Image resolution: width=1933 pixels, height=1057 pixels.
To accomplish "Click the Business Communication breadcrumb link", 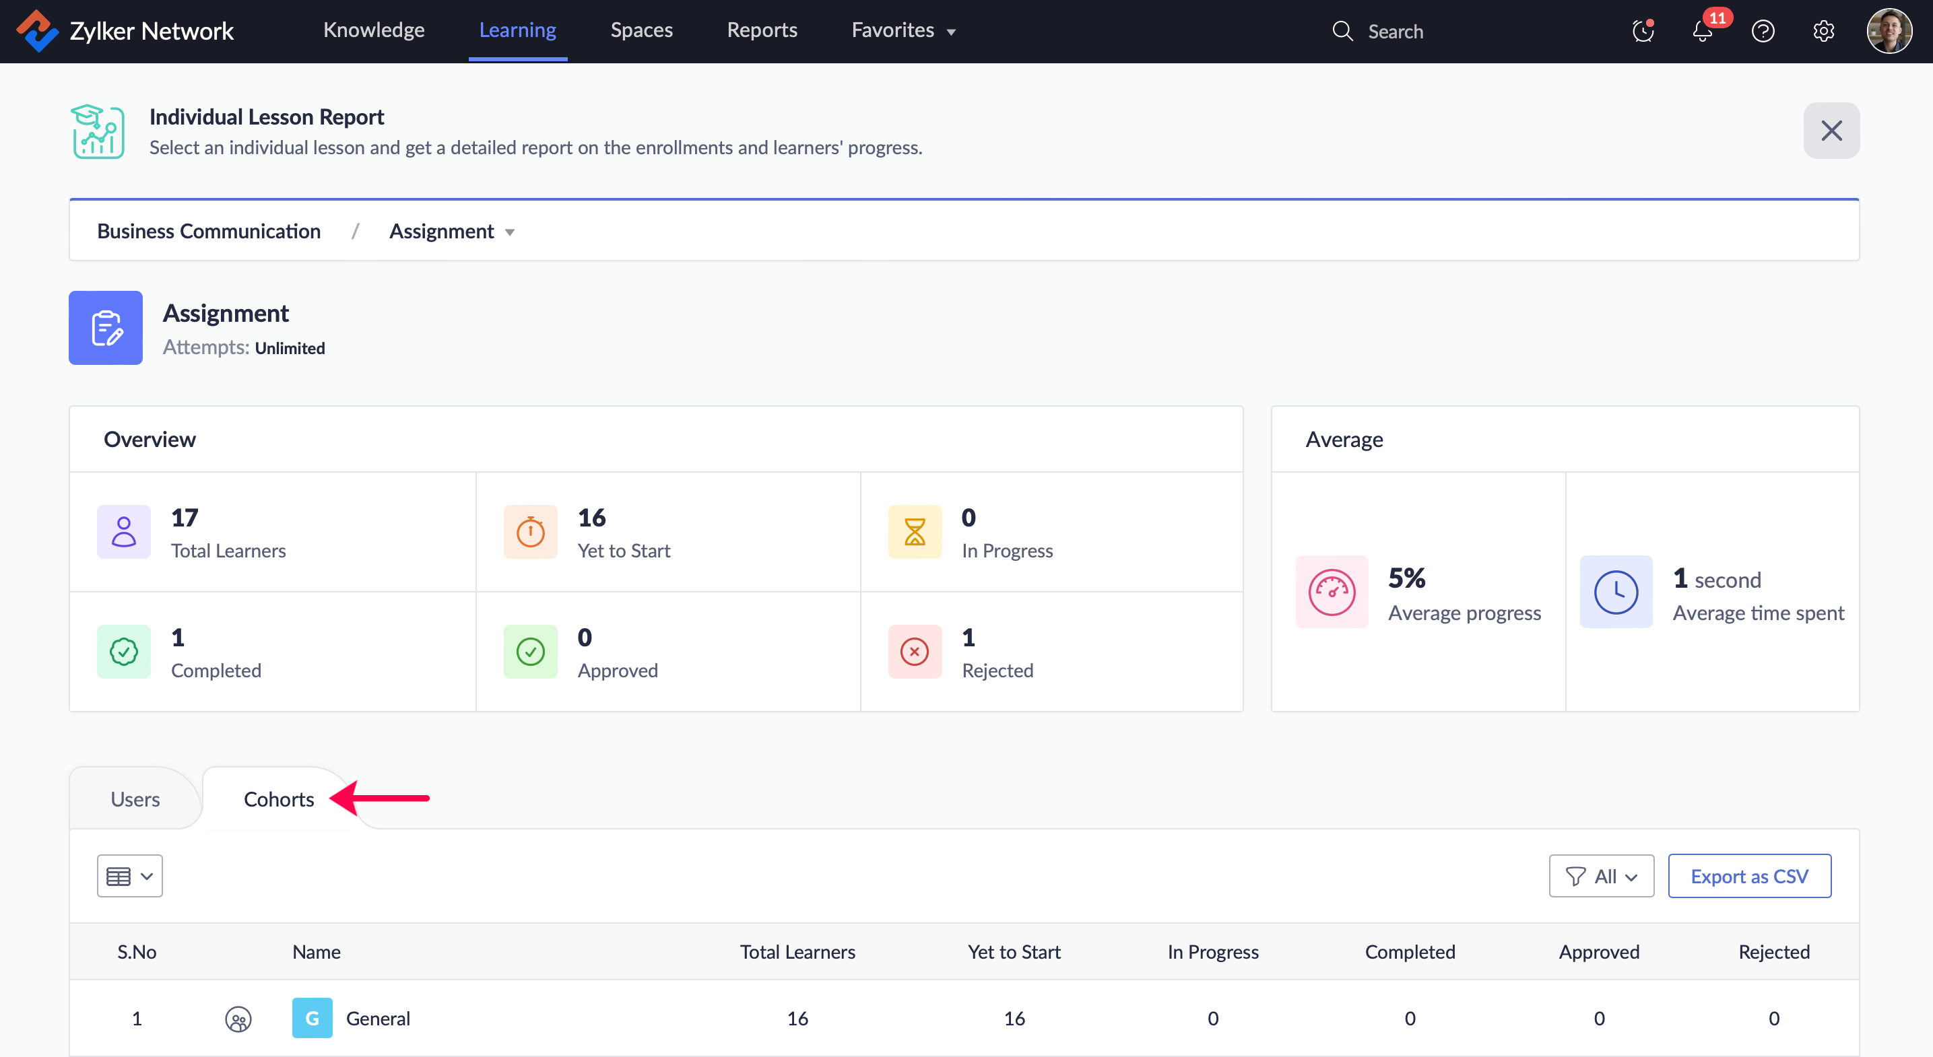I will coord(209,232).
